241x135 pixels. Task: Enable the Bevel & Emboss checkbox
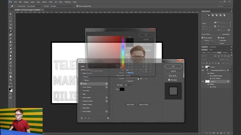81,73
